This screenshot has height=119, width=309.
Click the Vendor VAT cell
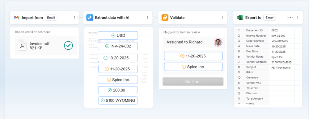pyautogui.click(x=256, y=83)
